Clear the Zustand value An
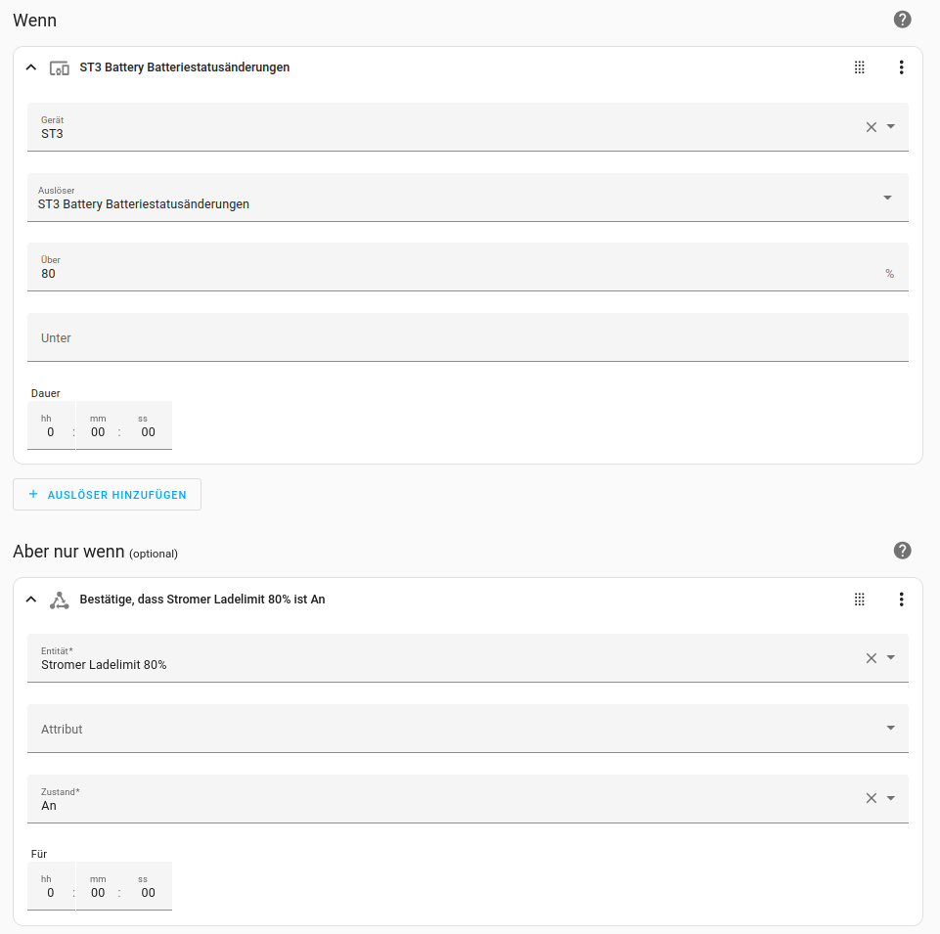The width and height of the screenshot is (940, 934). (871, 798)
